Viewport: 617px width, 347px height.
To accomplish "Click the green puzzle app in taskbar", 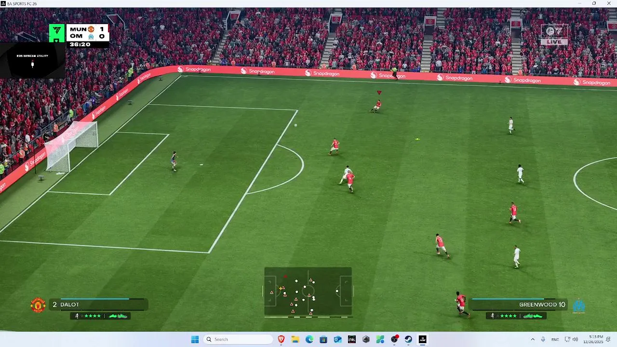I will [x=380, y=339].
